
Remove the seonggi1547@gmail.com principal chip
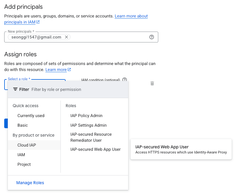coord(66,37)
